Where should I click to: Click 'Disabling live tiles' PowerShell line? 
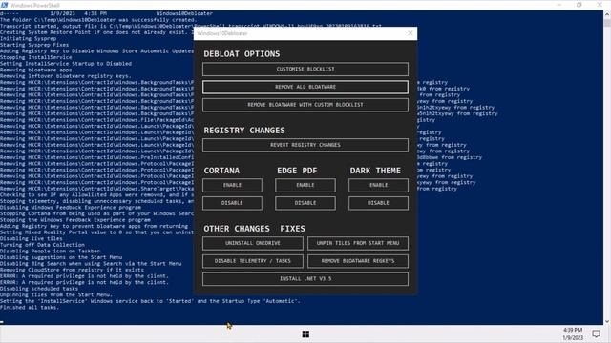[x=32, y=238]
